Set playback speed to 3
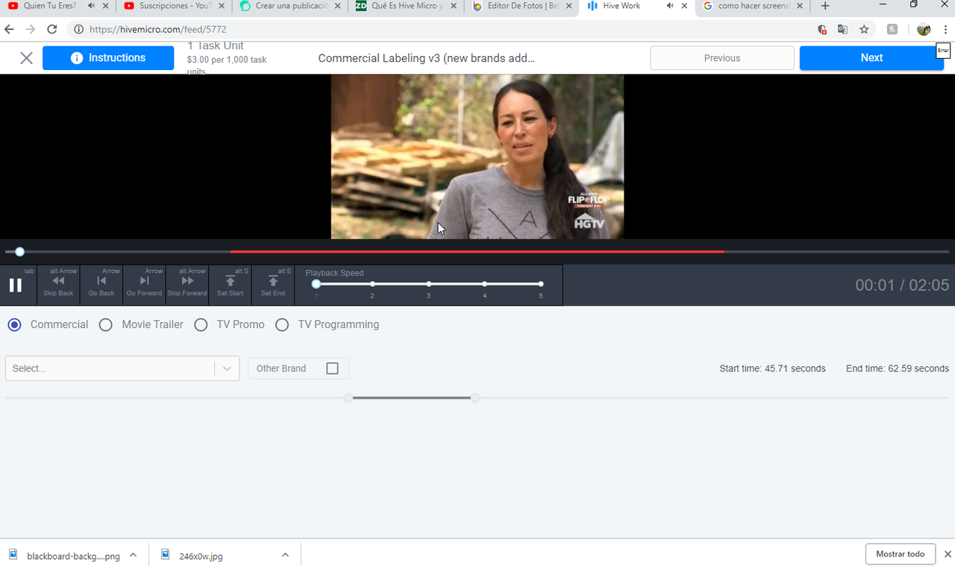Screen dimensions: 955x566 tap(429, 284)
